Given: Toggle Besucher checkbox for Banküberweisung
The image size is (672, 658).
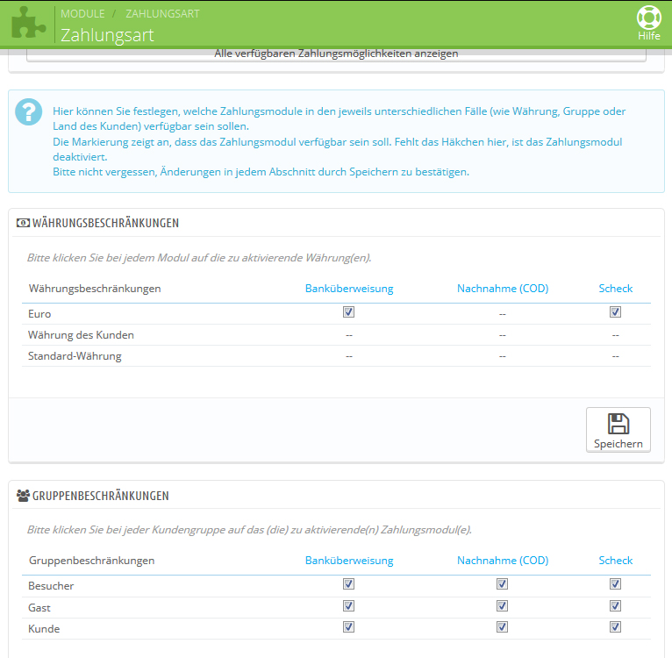Looking at the screenshot, I should [x=348, y=583].
